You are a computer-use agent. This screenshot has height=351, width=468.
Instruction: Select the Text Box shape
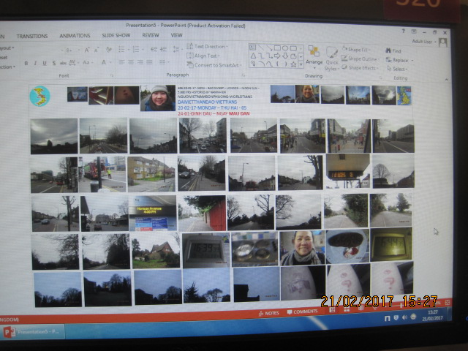(252, 47)
